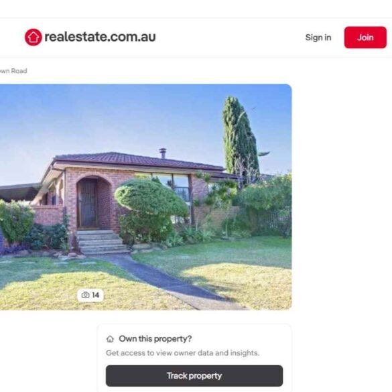This screenshot has height=392, width=392.
Task: Click the dark Track property button
Action: [x=194, y=375]
